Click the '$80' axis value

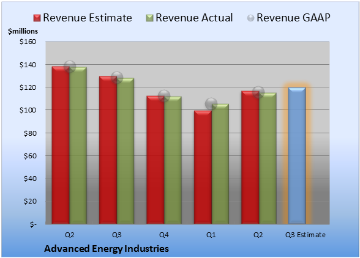tap(30, 133)
